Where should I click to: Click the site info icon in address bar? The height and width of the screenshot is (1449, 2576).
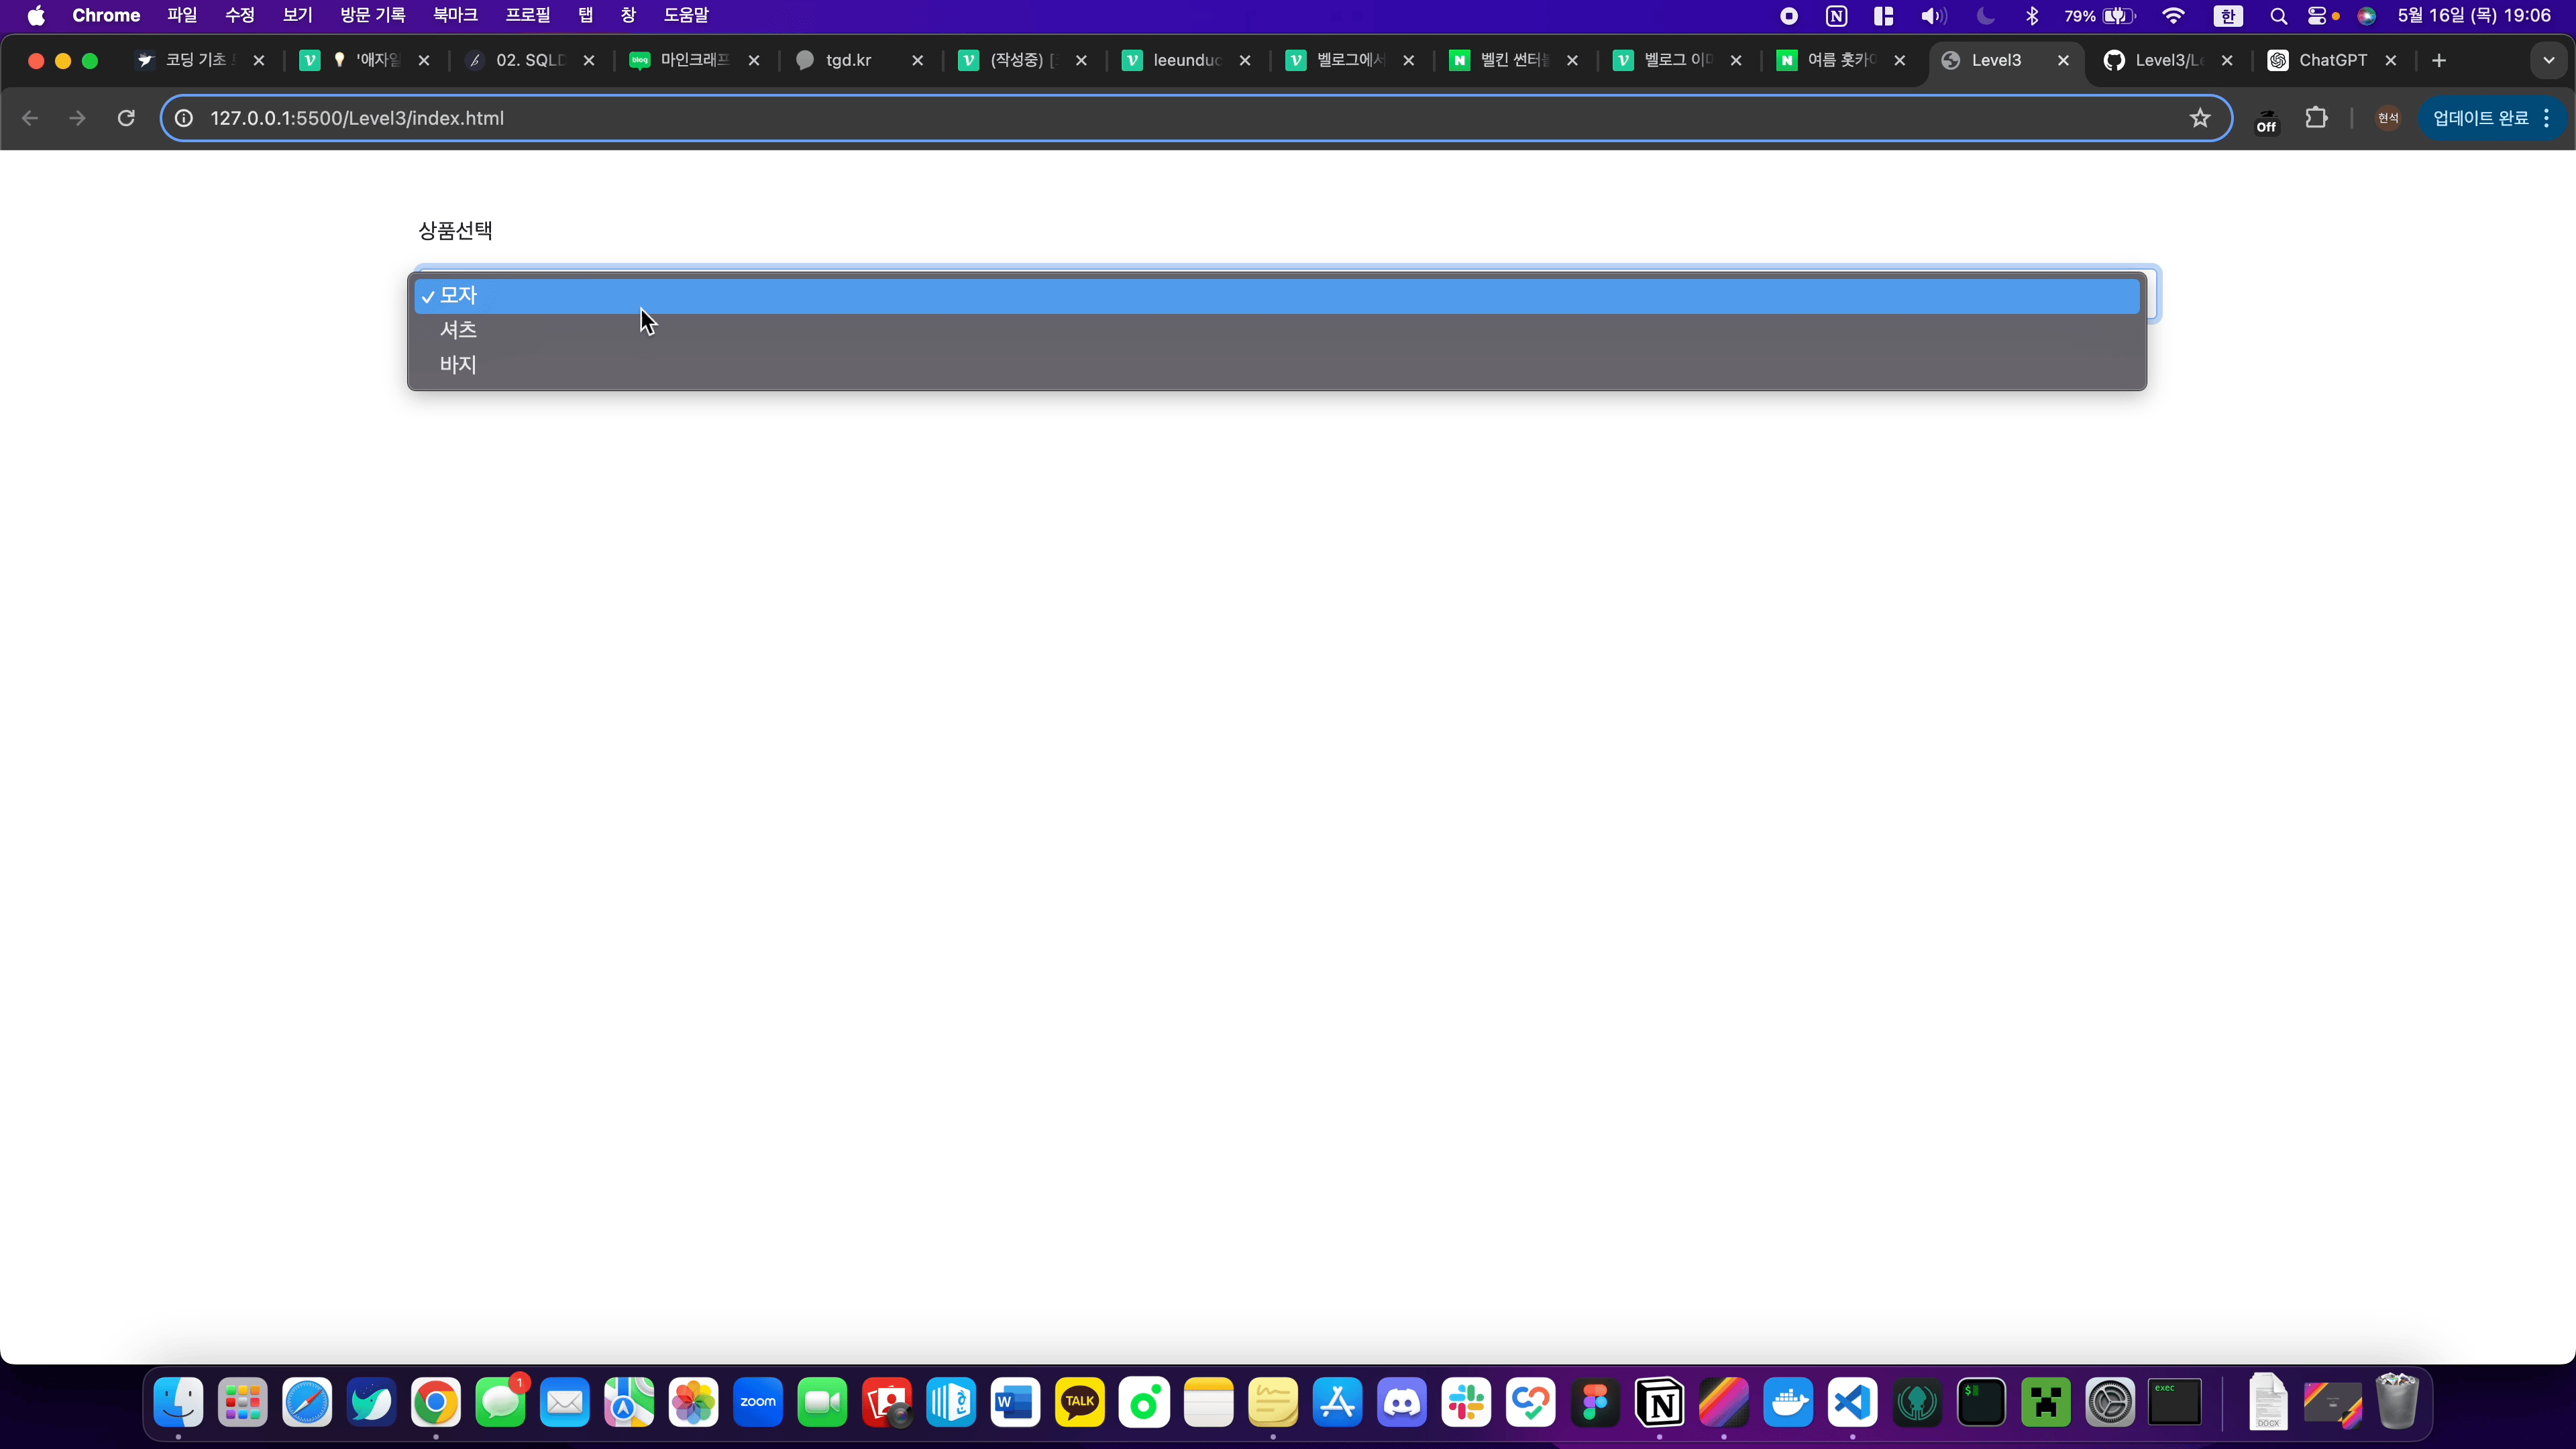coord(184,118)
